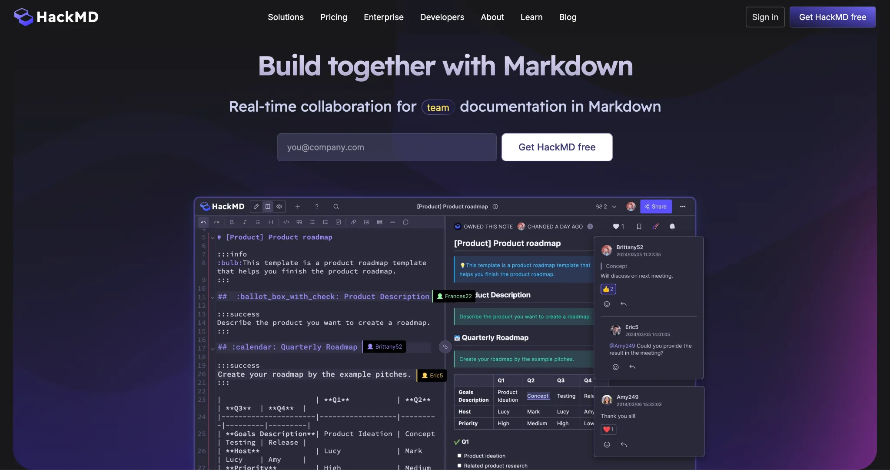Insert a blockquote from the toolbar
This screenshot has height=470, width=890.
coord(299,222)
